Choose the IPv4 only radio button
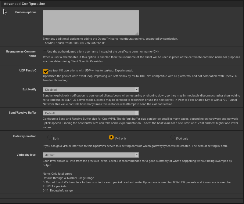Viewport: 244px width, 204px height. pyautogui.click(x=111, y=137)
